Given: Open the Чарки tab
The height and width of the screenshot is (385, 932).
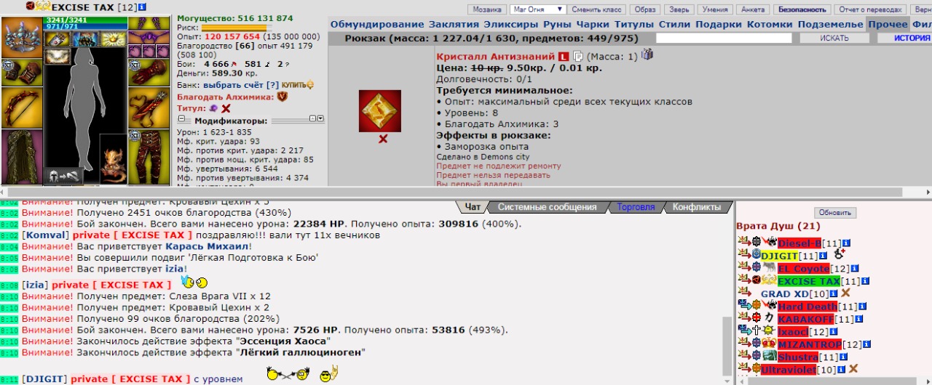Looking at the screenshot, I should click(x=593, y=24).
